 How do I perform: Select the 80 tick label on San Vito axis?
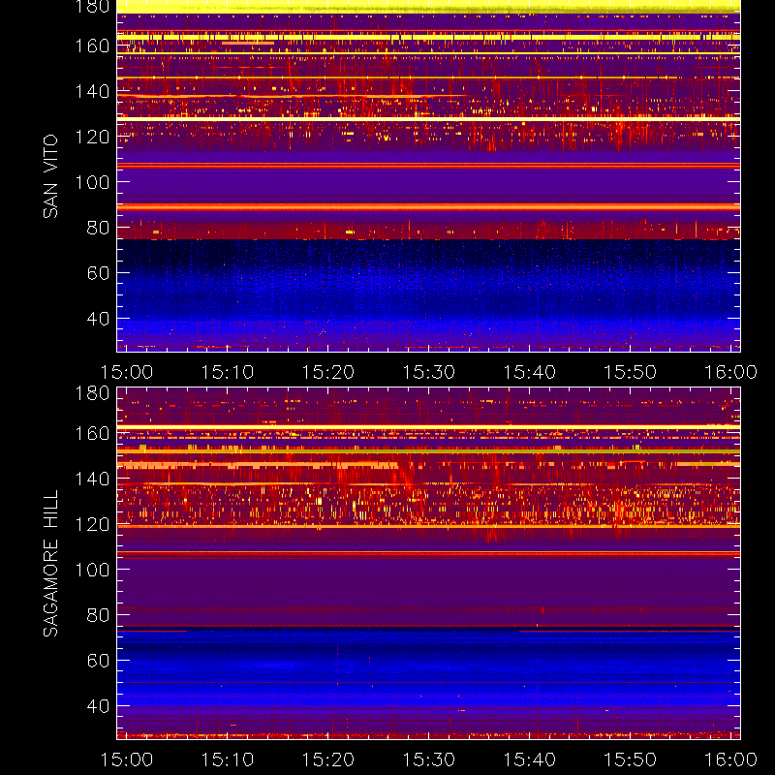point(99,228)
